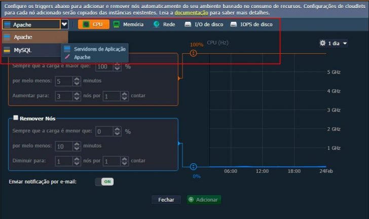Switch to the Rede tab

coord(164,24)
